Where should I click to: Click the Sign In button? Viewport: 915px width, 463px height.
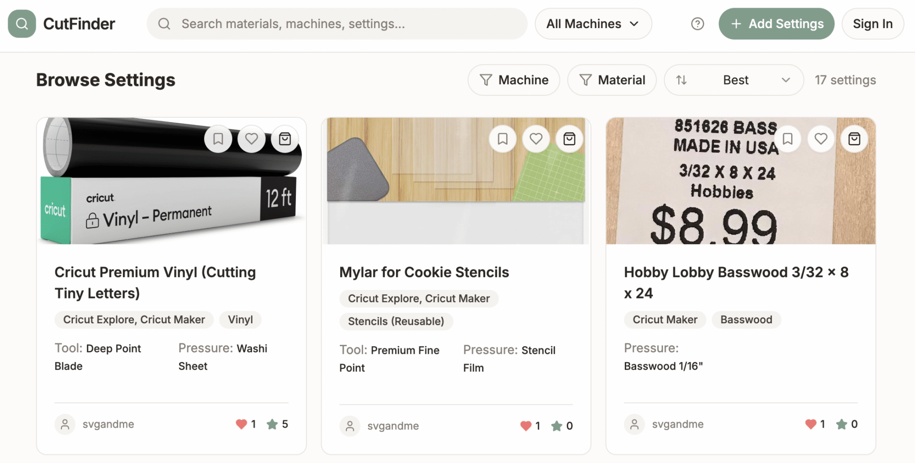(872, 24)
